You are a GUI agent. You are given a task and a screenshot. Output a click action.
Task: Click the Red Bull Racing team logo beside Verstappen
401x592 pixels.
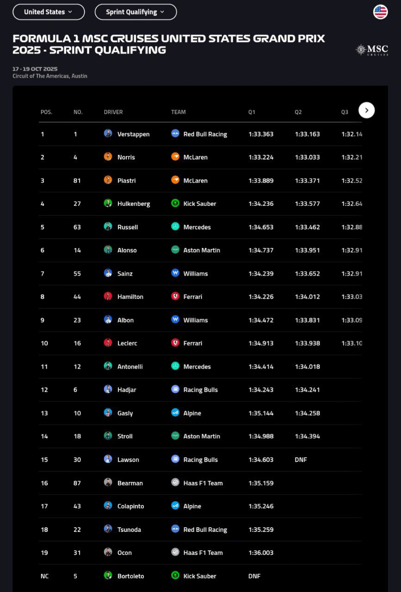click(175, 134)
